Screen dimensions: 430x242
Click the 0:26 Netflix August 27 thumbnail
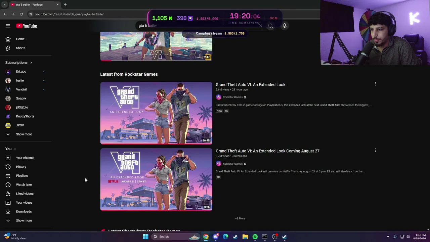[x=156, y=179]
